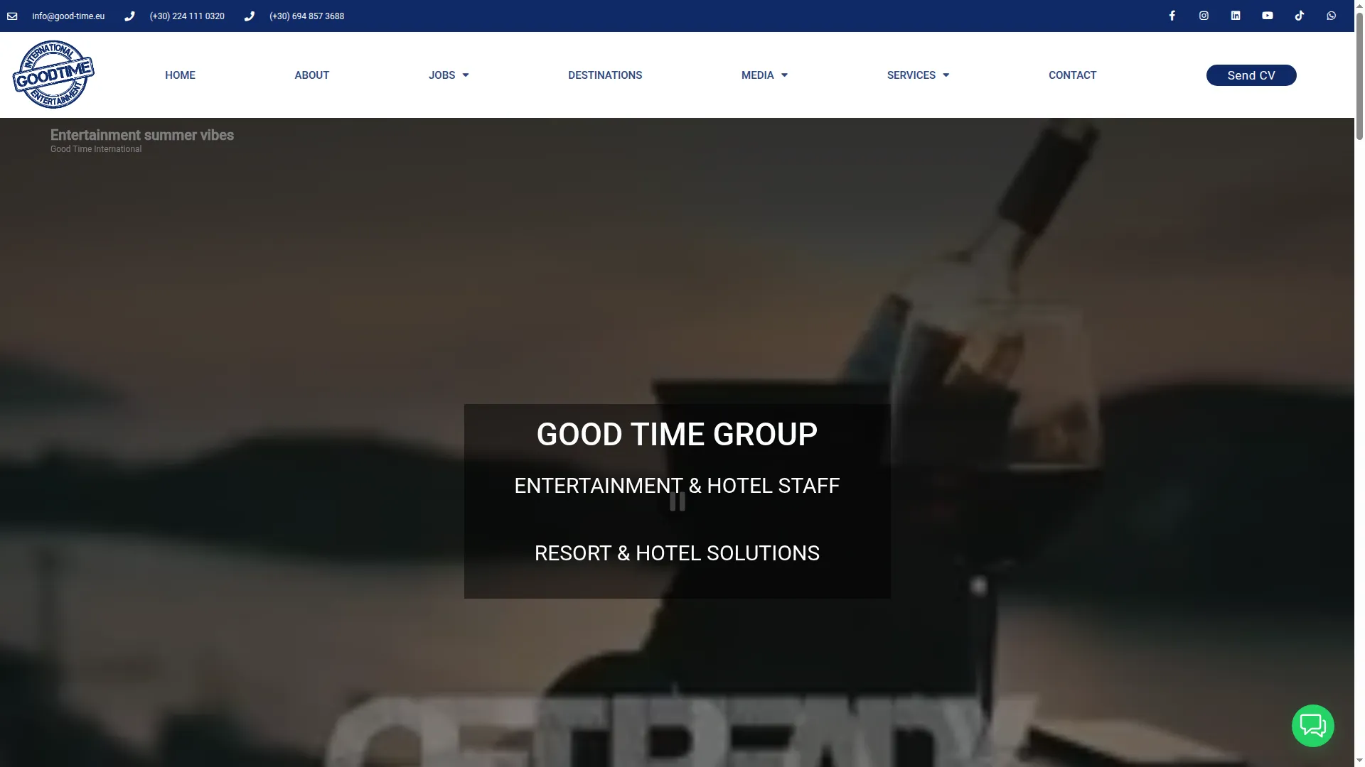Screen dimensions: 1365x767
Task: Click the 'Good Time International' video caption
Action: coord(96,149)
